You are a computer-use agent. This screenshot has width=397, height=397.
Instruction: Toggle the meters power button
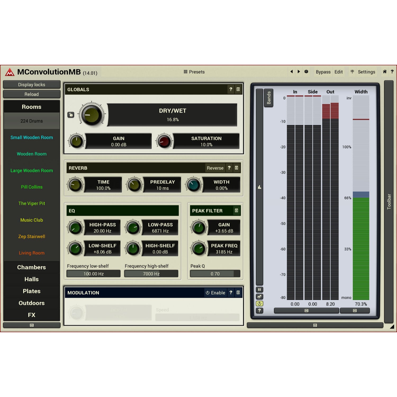259,304
